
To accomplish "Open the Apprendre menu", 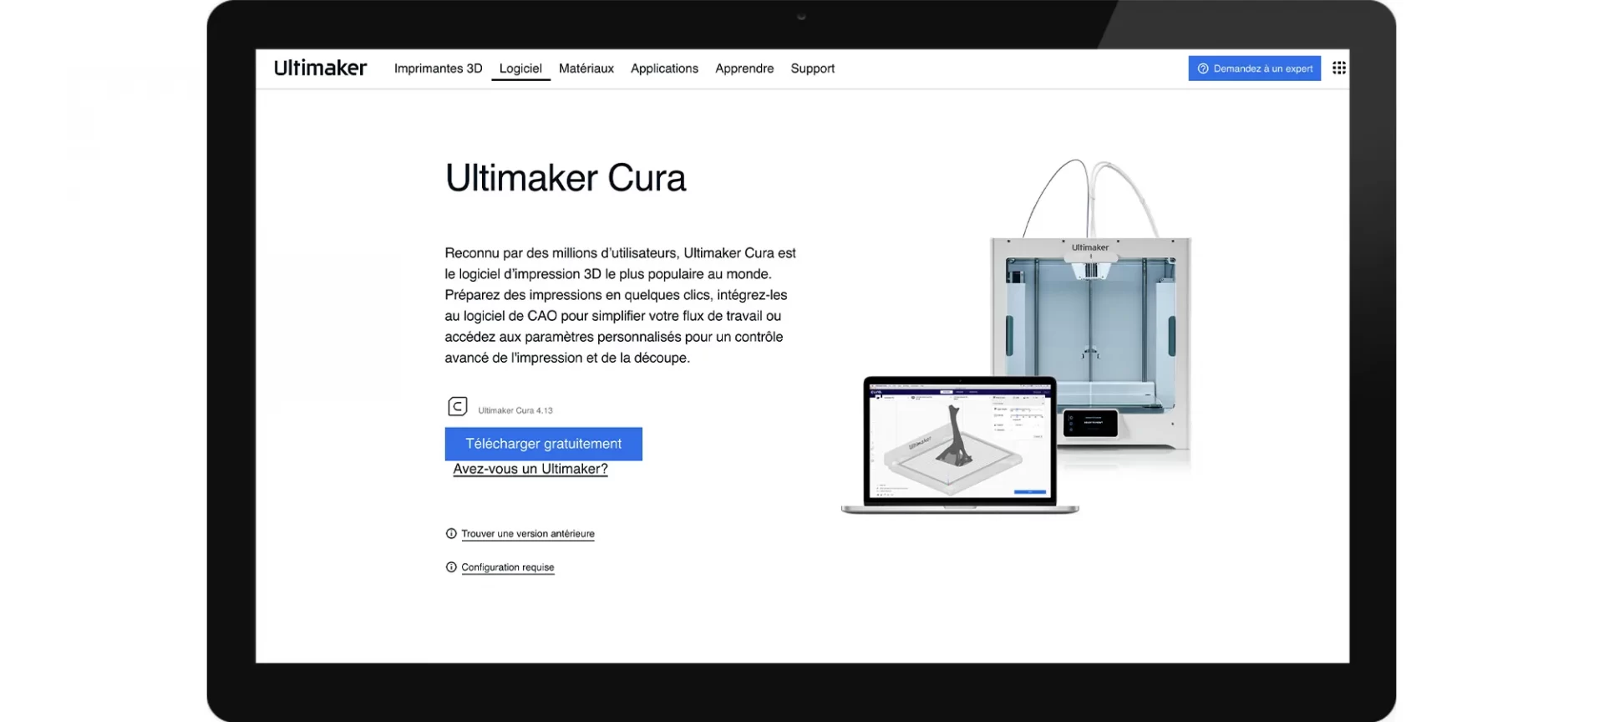I will 744,69.
